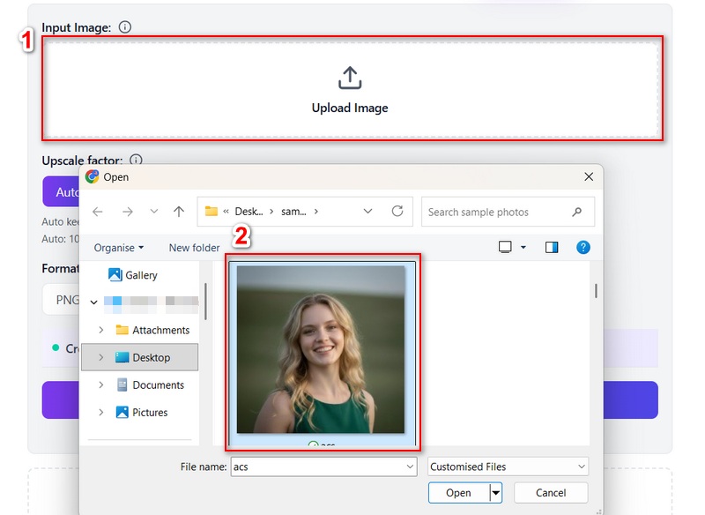
Task: Change the view layout icon
Action: point(505,247)
